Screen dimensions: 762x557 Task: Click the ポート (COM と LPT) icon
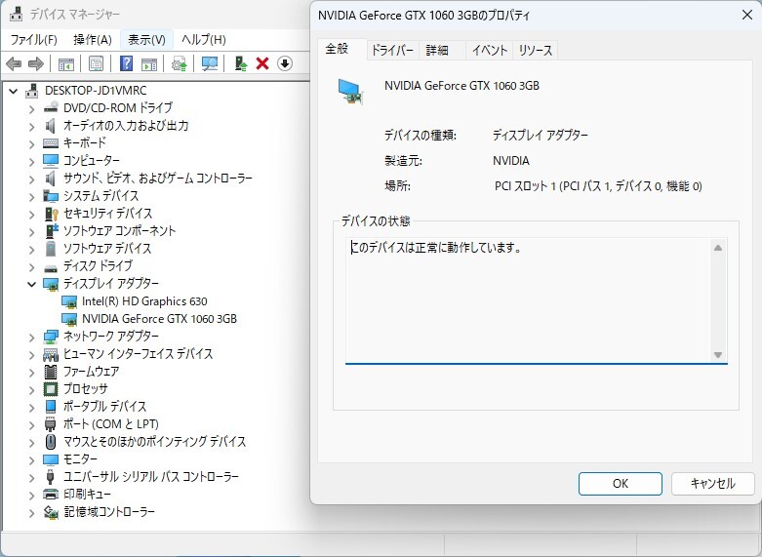[x=51, y=423]
